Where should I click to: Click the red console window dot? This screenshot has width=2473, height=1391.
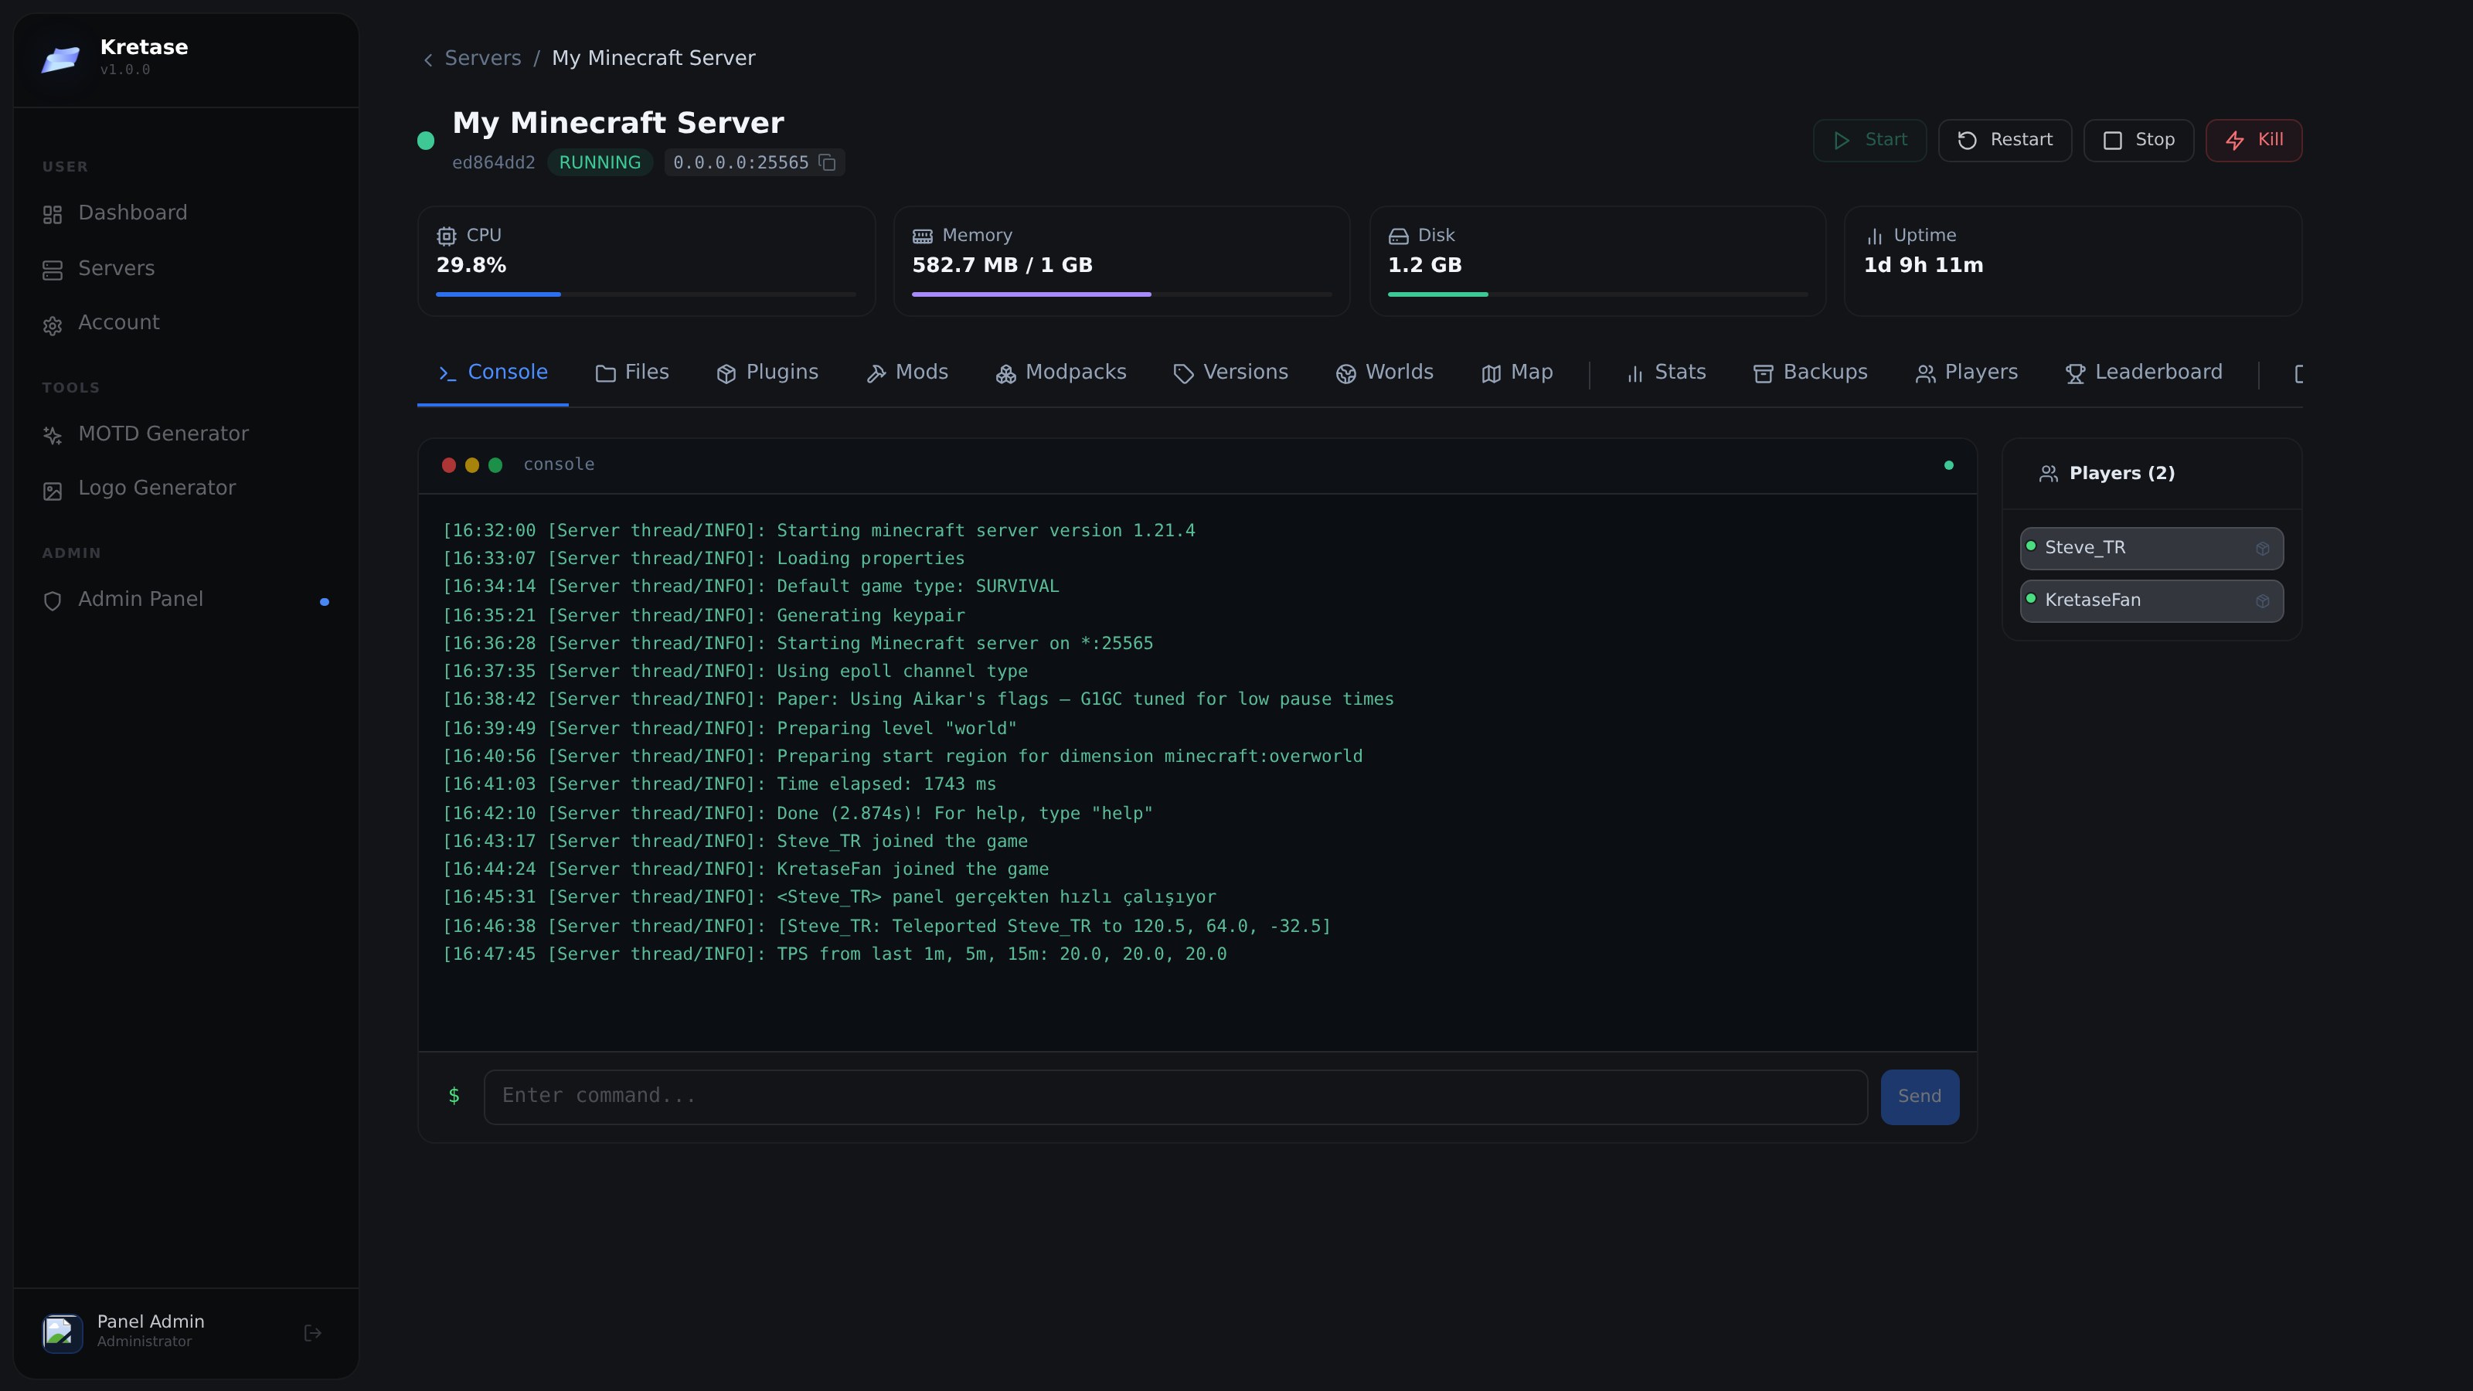(448, 465)
